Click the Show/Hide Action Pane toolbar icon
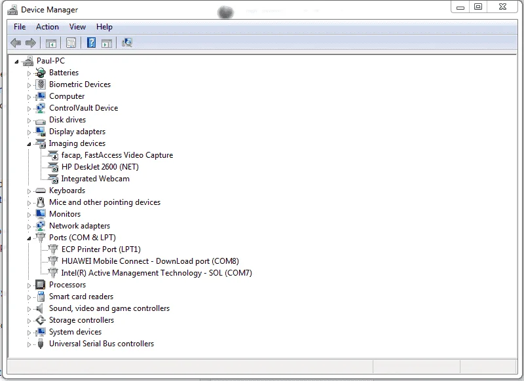This screenshot has width=524, height=381. 107,43
